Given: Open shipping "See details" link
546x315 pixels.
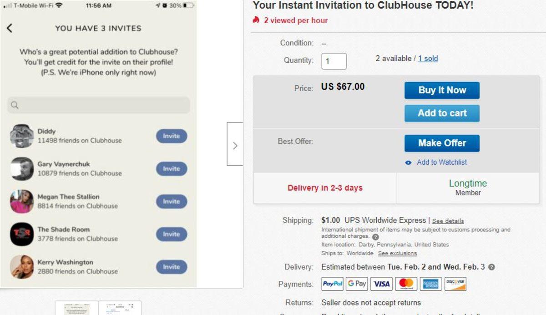Looking at the screenshot, I should tap(448, 221).
